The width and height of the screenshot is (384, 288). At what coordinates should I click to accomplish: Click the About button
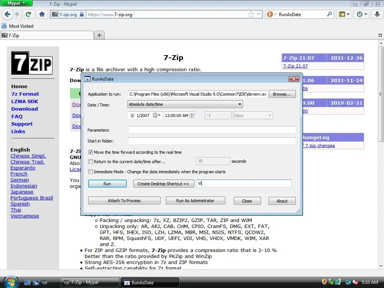pos(282,201)
